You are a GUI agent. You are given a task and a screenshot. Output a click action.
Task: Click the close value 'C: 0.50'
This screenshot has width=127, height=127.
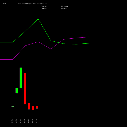click(44, 7)
